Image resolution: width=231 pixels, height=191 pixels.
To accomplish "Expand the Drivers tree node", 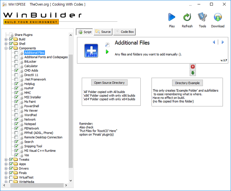I will click(x=6, y=168).
